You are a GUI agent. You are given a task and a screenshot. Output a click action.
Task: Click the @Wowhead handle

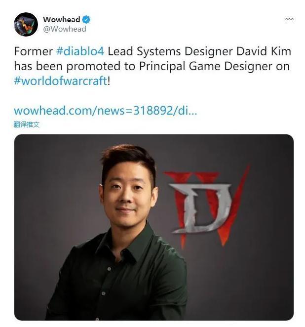65,29
